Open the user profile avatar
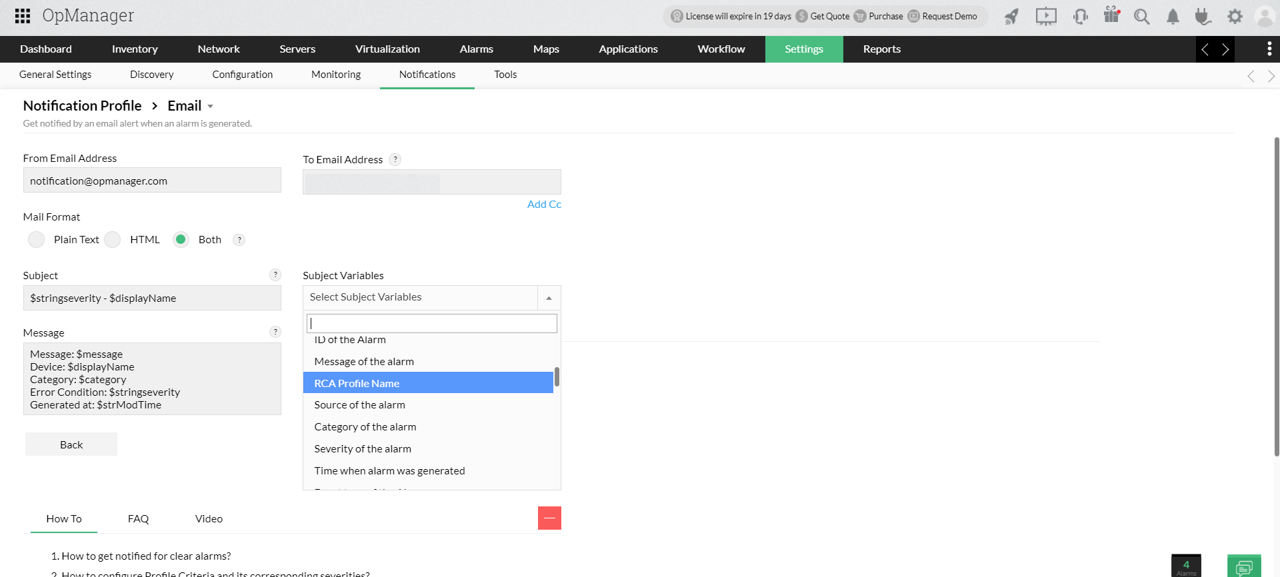The width and height of the screenshot is (1280, 577). (x=1265, y=17)
